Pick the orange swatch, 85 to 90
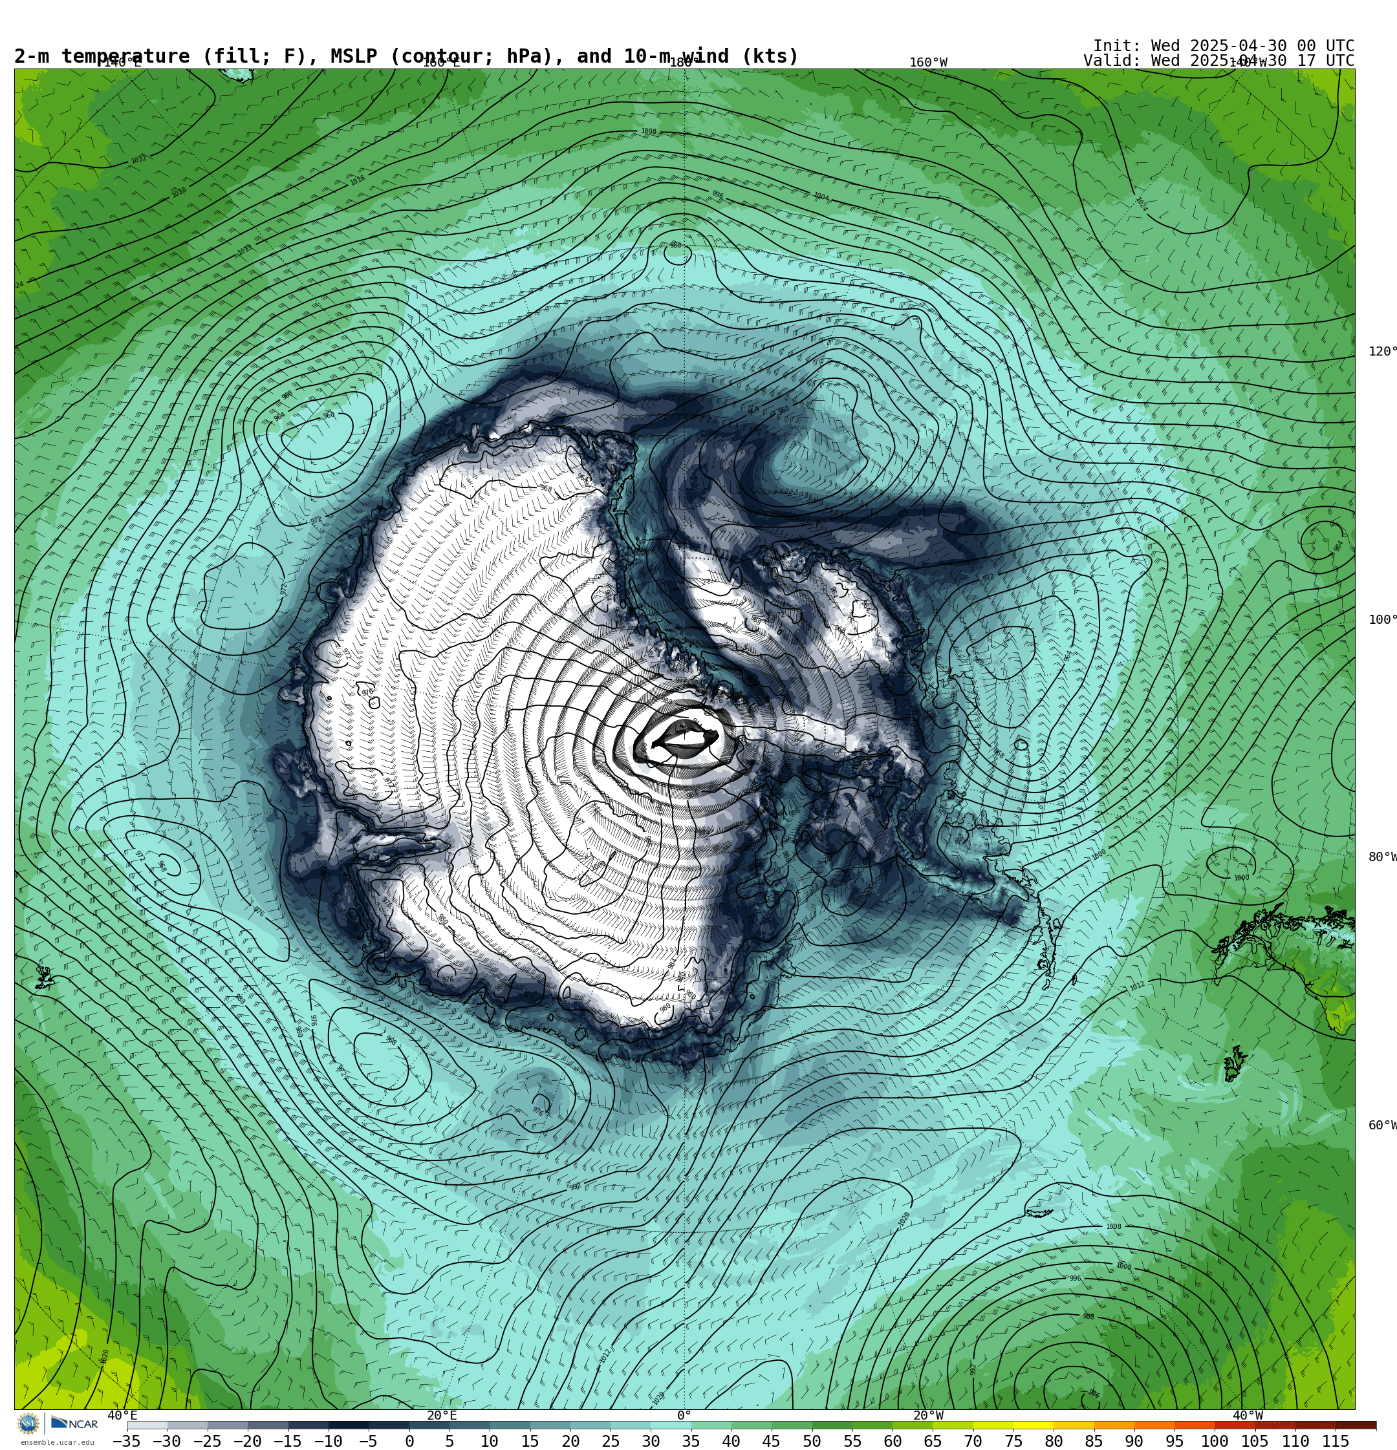 (x=1114, y=1425)
